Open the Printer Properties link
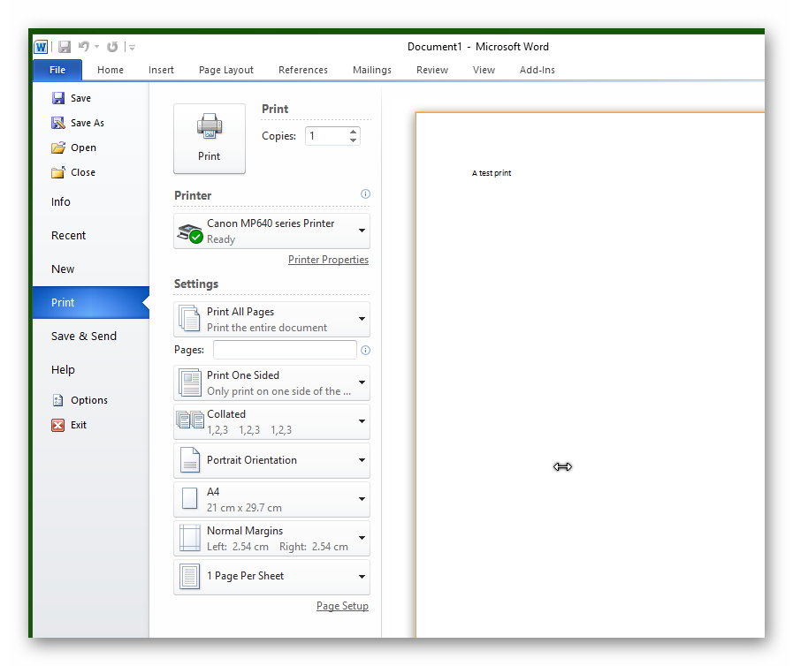Viewport: 793px width, 666px height. (328, 260)
